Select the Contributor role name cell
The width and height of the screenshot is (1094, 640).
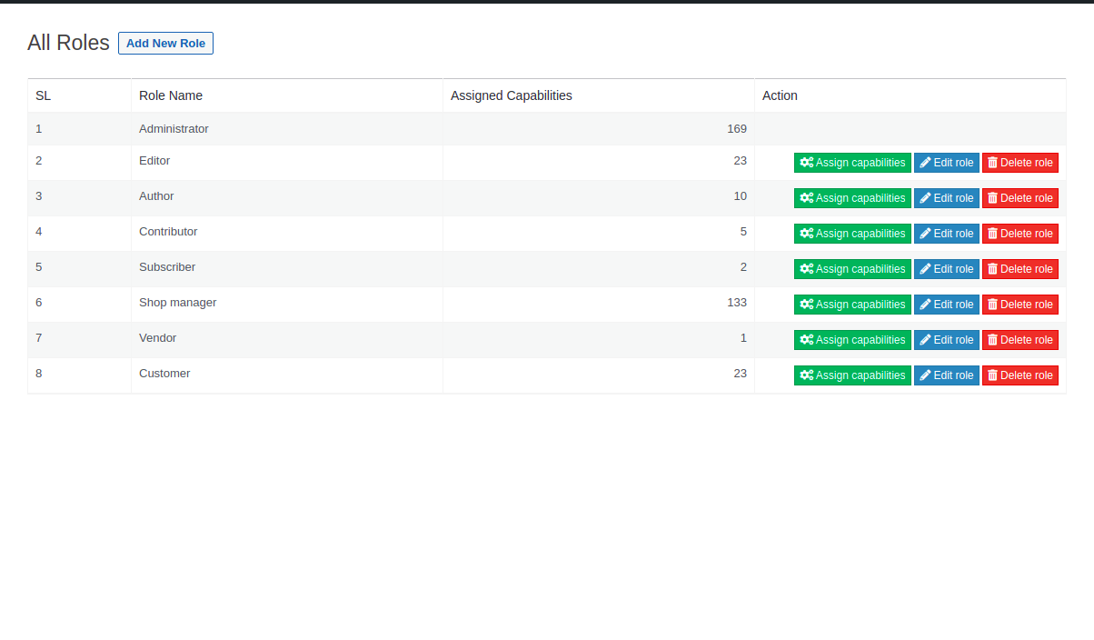point(287,234)
